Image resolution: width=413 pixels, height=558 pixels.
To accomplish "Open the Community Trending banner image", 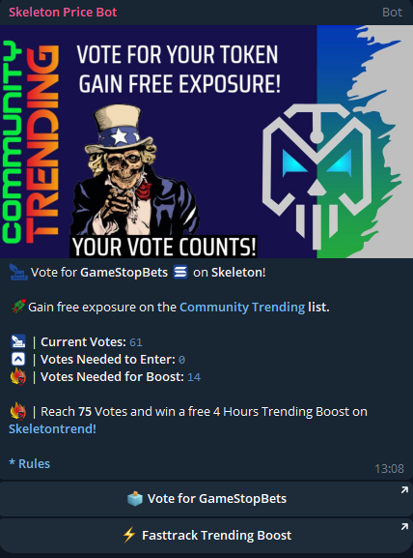I will (x=206, y=141).
